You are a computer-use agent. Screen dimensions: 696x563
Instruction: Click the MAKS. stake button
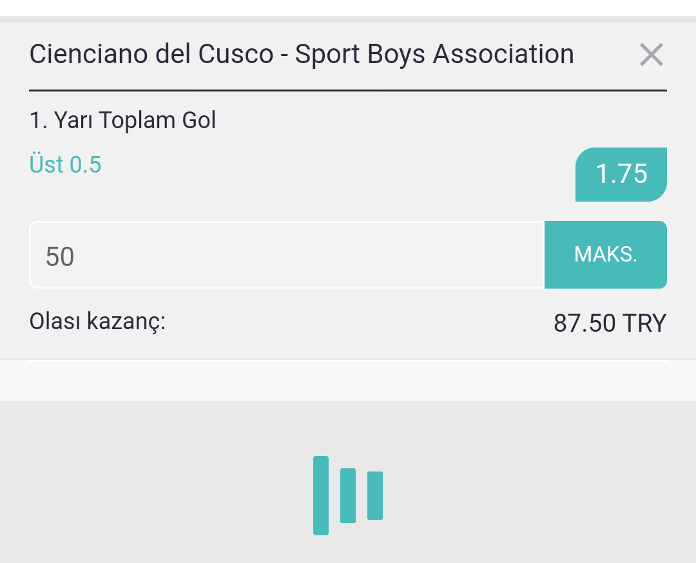coord(605,254)
